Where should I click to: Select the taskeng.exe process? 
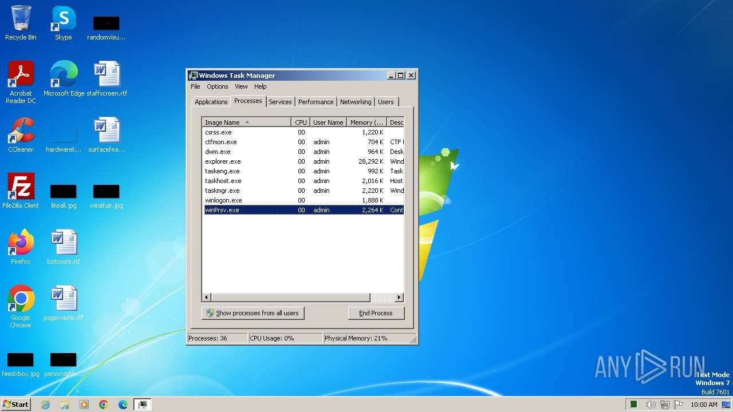[x=304, y=171]
